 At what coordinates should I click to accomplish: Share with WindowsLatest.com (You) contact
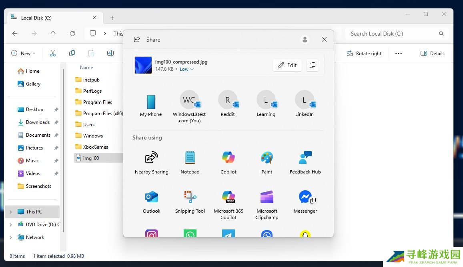[189, 106]
